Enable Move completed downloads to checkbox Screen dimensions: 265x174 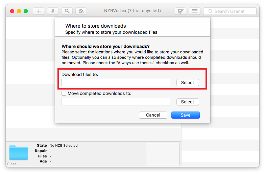pos(64,93)
